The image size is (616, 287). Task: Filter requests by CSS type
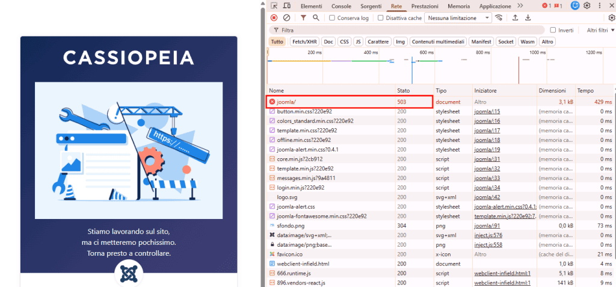click(x=344, y=42)
